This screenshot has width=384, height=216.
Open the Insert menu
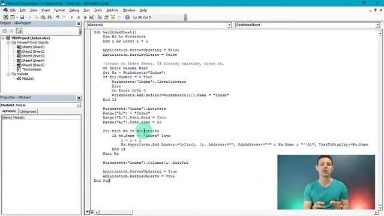(46, 10)
